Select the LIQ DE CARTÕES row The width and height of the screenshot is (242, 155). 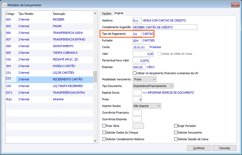tap(49, 73)
